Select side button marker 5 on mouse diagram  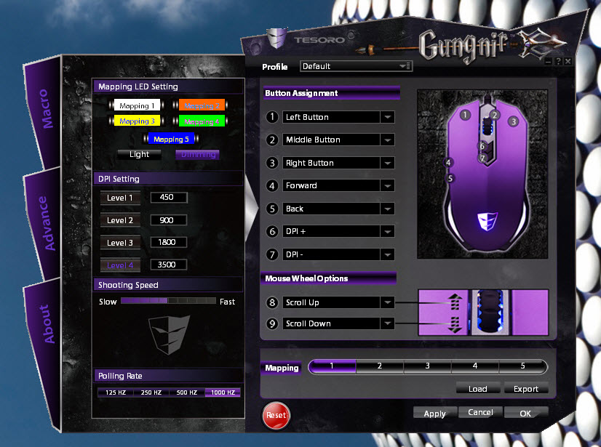tap(450, 178)
